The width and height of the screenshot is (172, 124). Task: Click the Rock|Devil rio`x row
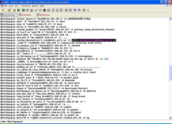40,51
